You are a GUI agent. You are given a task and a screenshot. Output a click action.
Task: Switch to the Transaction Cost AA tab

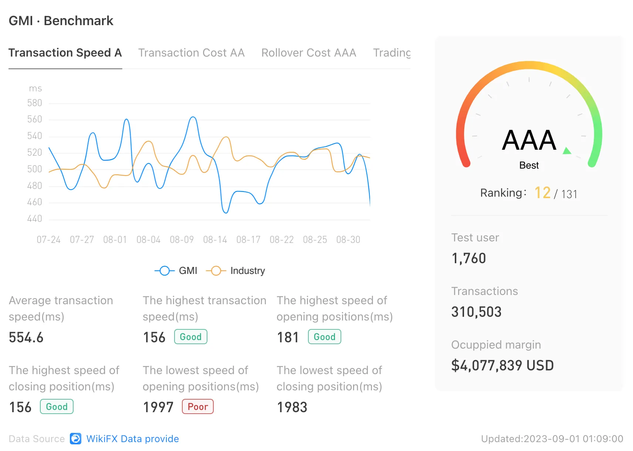[192, 53]
